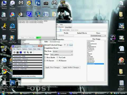This screenshot has height=95, width=127.
Task: Open the REACTOR desktop icon
Action: click(121, 61)
